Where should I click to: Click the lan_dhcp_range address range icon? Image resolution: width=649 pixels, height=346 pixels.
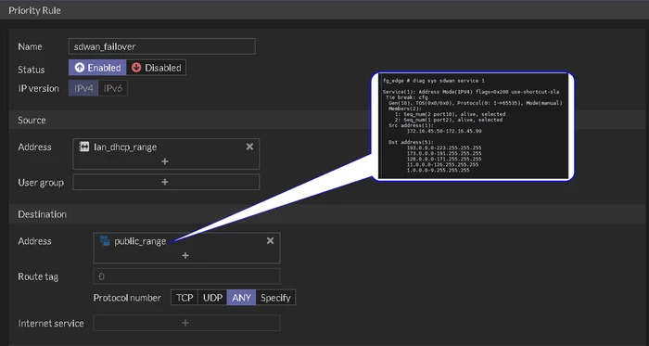tap(84, 147)
